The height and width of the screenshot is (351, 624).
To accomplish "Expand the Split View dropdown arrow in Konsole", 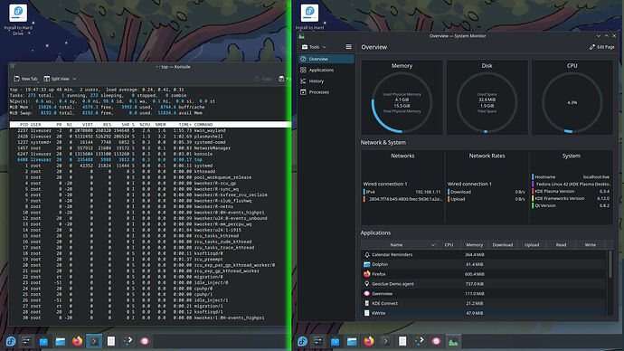I will pyautogui.click(x=74, y=79).
